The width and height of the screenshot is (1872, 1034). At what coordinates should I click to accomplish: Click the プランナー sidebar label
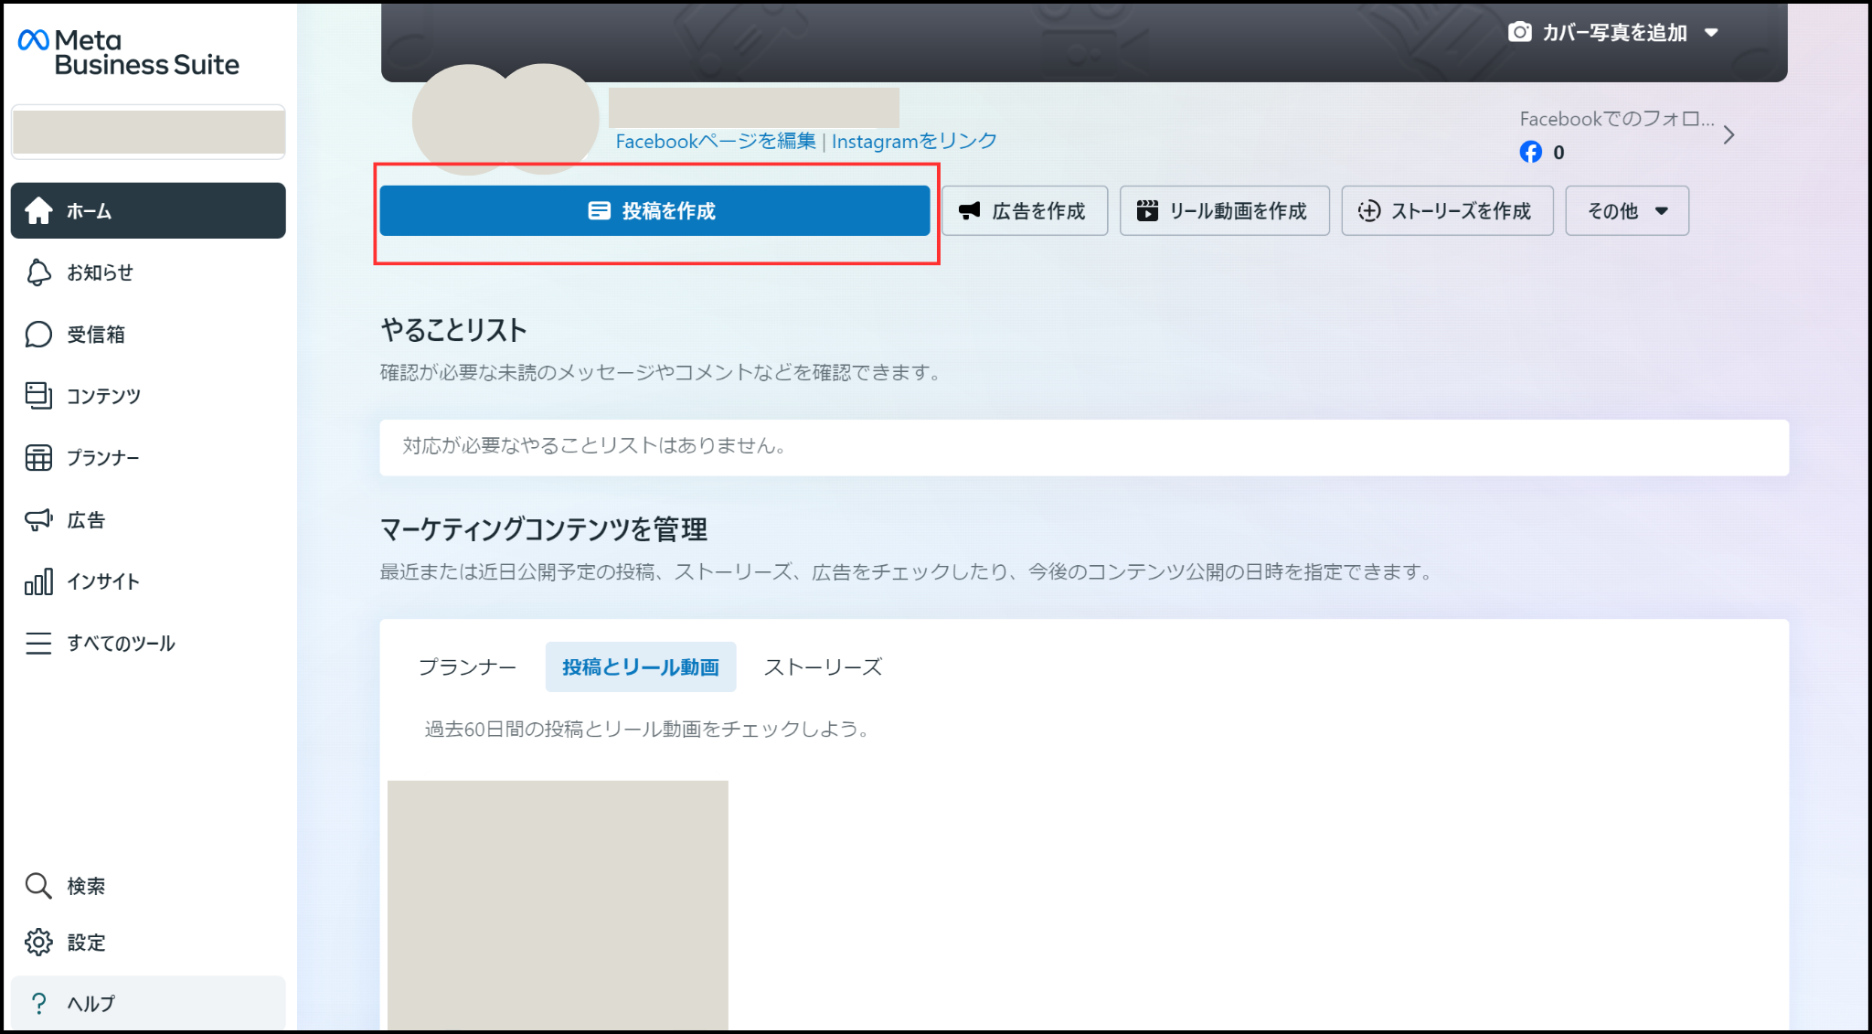[103, 458]
